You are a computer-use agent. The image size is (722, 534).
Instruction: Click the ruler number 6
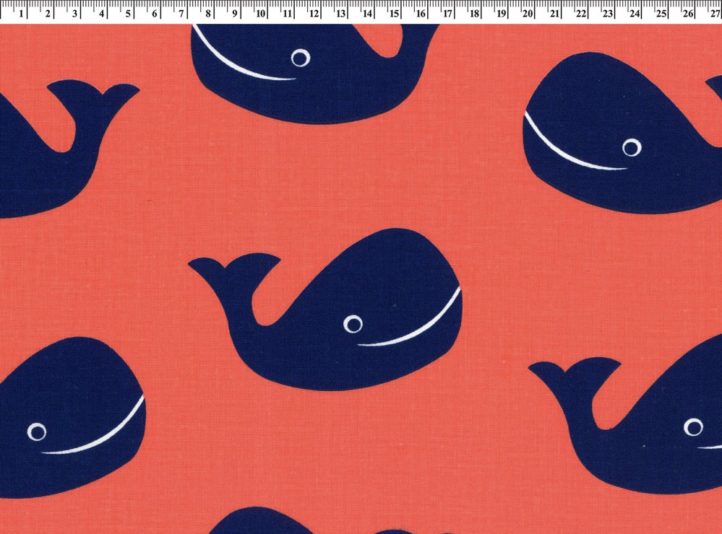click(155, 14)
